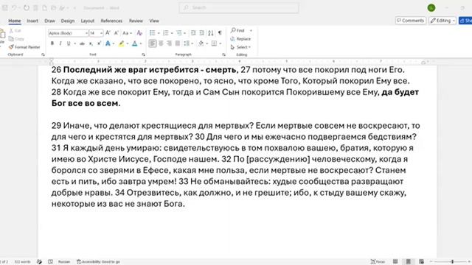Screen dimensions: 472x265
Task: Open Accessibility: Good to go checker
Action: tap(98, 262)
